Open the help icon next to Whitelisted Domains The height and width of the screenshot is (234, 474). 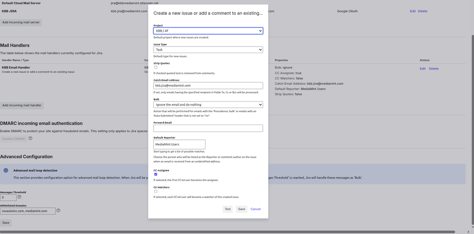point(58,210)
